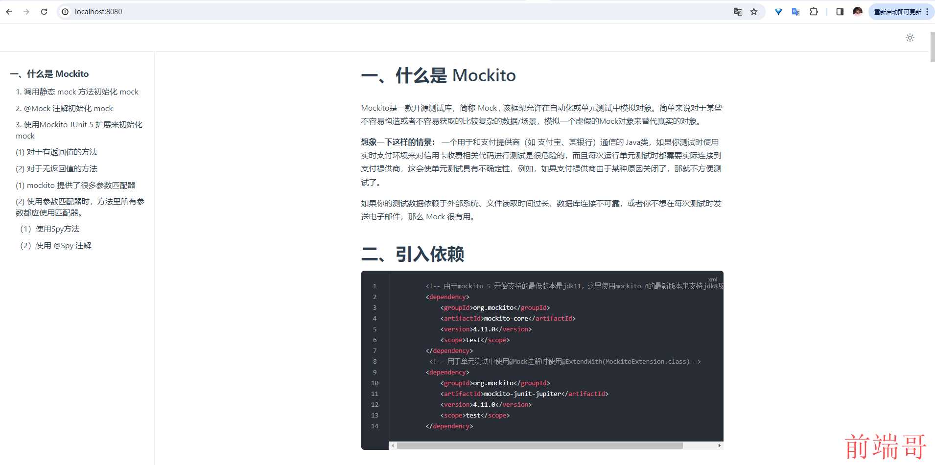Image resolution: width=935 pixels, height=465 pixels.
Task: Click mockito-core artifactId code line
Action: pos(508,318)
